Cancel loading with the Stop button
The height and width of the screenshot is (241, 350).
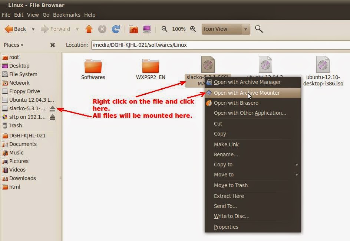point(102,29)
